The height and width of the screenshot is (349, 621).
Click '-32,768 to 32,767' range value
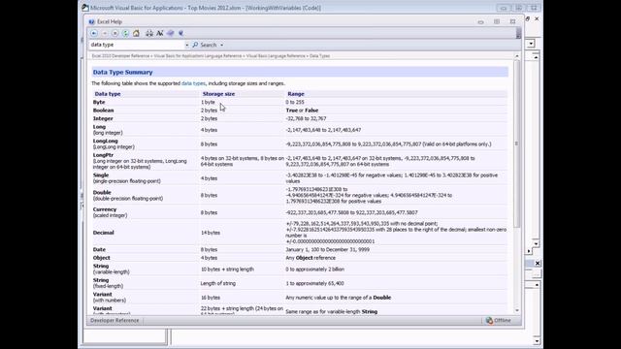pyautogui.click(x=307, y=118)
